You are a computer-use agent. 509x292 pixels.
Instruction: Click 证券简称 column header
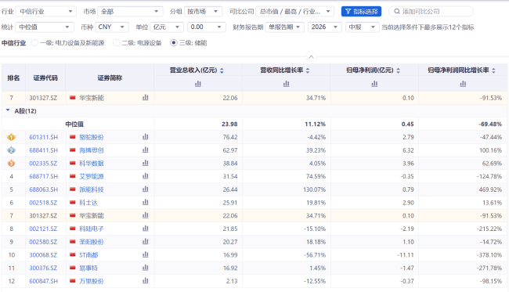(x=110, y=78)
